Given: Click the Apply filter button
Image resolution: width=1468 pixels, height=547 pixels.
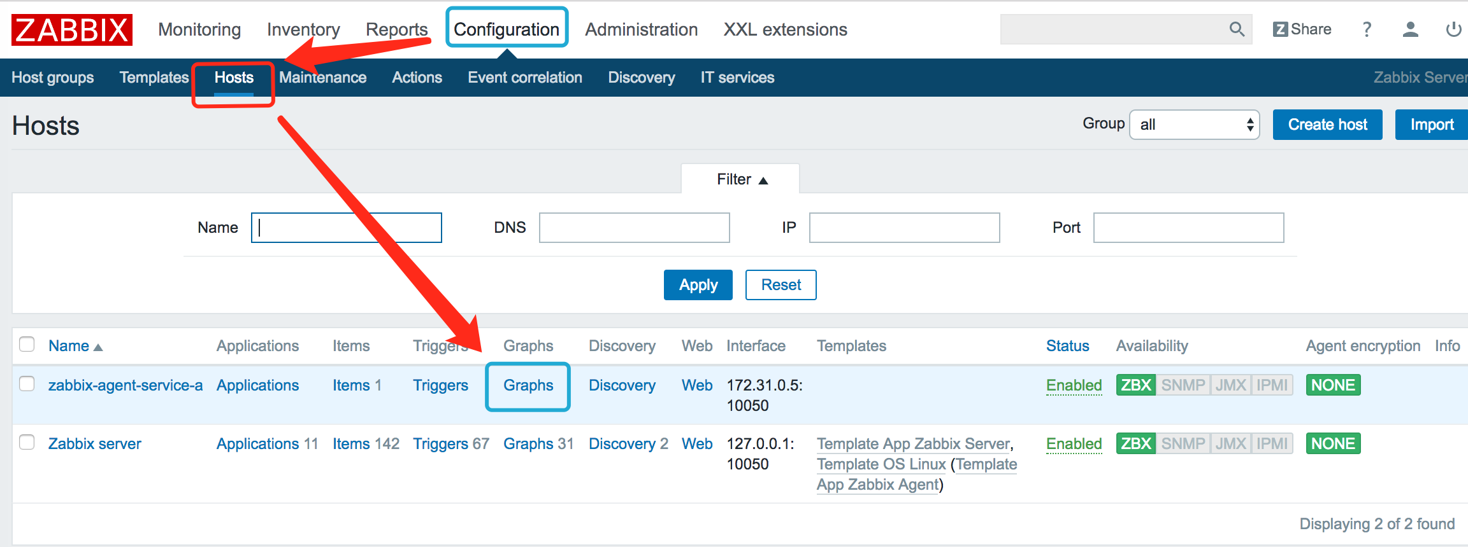Looking at the screenshot, I should 698,285.
